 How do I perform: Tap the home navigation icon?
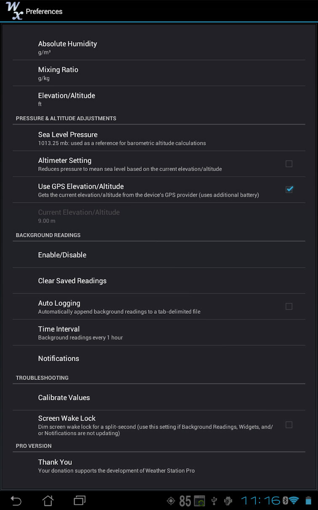pyautogui.click(x=48, y=501)
